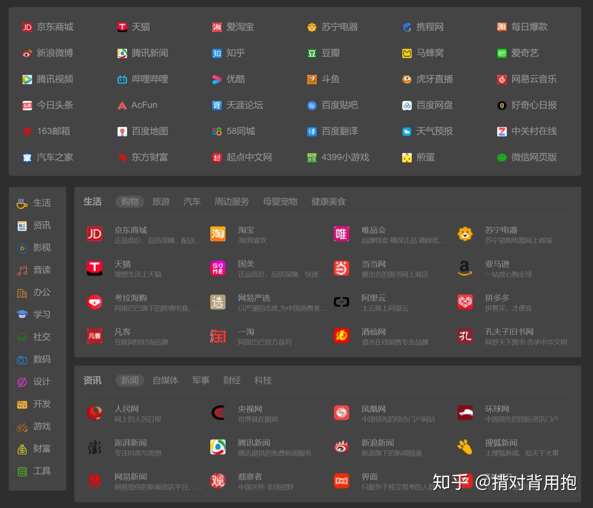Viewport: 593px width, 508px height.
Task: Switch to the 旅游 tab
Action: click(x=161, y=202)
